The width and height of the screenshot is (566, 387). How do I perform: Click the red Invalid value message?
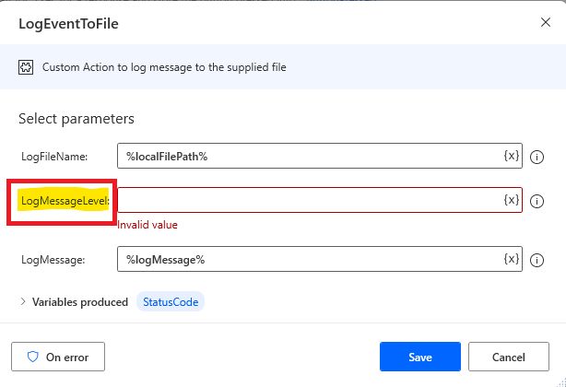click(147, 225)
